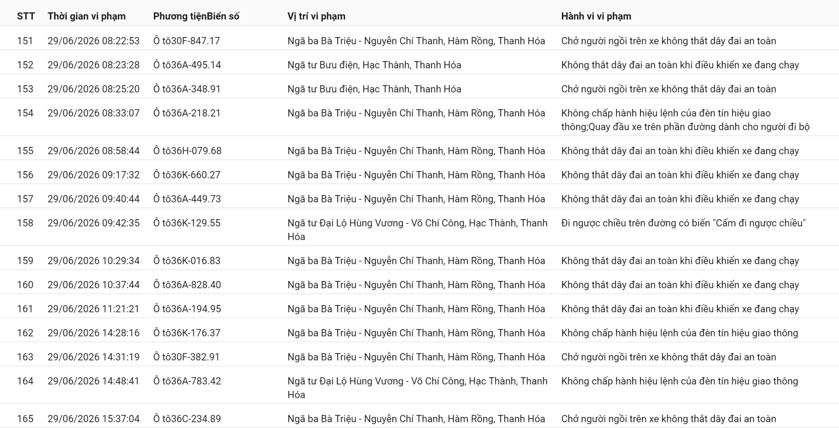This screenshot has width=839, height=428.
Task: Select row 156 number cell
Action: click(x=25, y=175)
